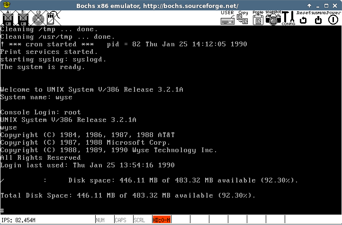Click the 'System name: wyse' line
This screenshot has height=225, width=342.
coord(36,97)
